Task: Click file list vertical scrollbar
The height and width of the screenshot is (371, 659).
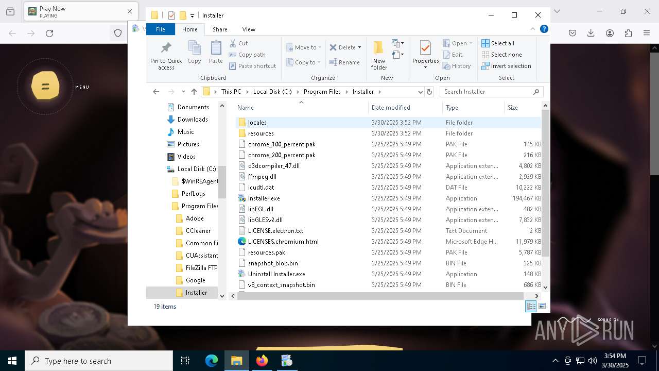Action: tap(545, 183)
